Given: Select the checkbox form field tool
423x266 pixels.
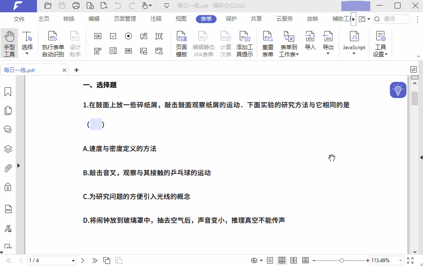Looking at the screenshot, I should 113,36.
